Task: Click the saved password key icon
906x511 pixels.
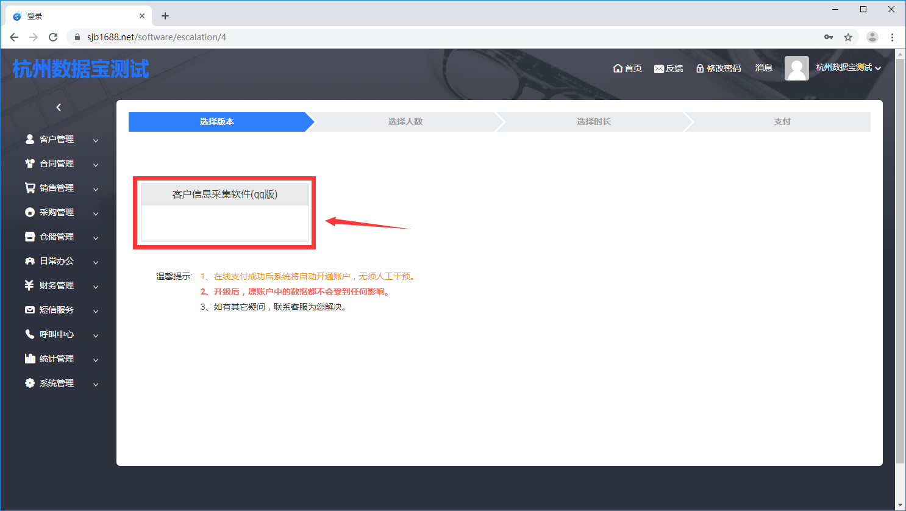Action: point(829,37)
